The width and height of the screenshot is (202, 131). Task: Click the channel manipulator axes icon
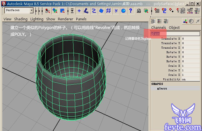(185, 21)
